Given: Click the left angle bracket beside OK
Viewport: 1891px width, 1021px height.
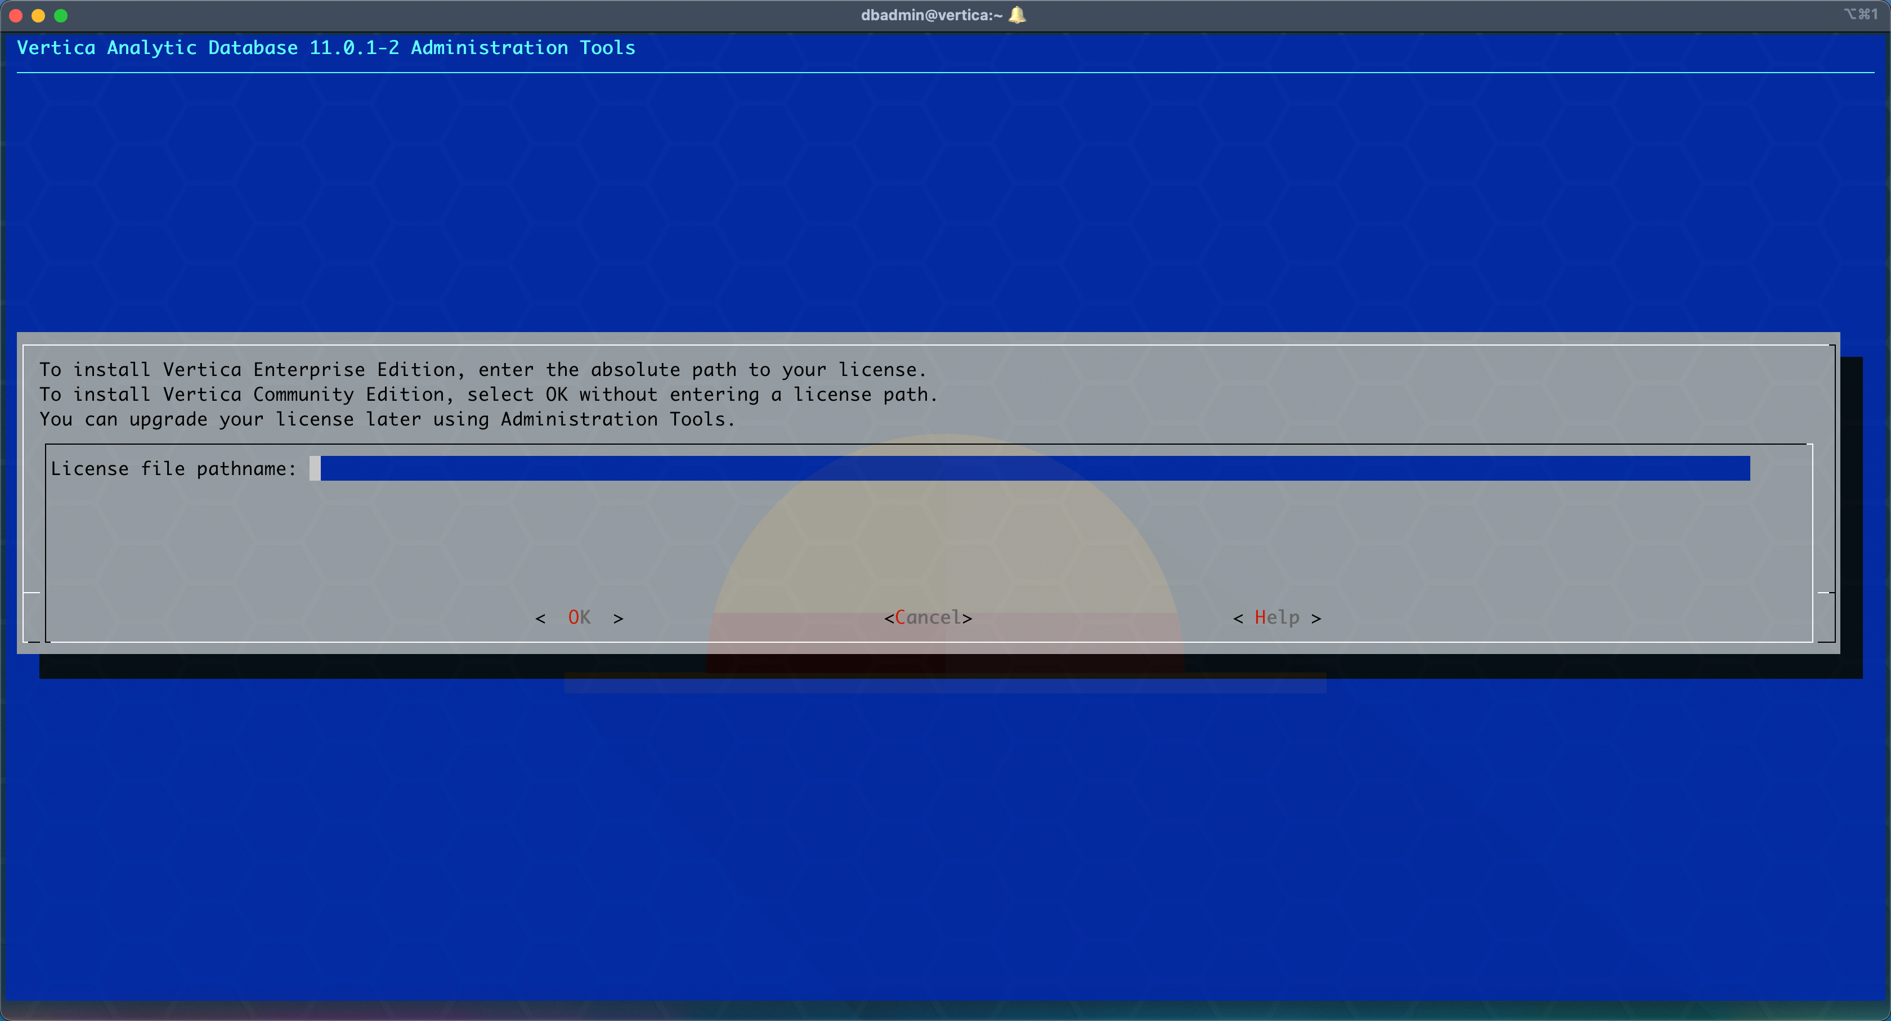Looking at the screenshot, I should tap(540, 618).
